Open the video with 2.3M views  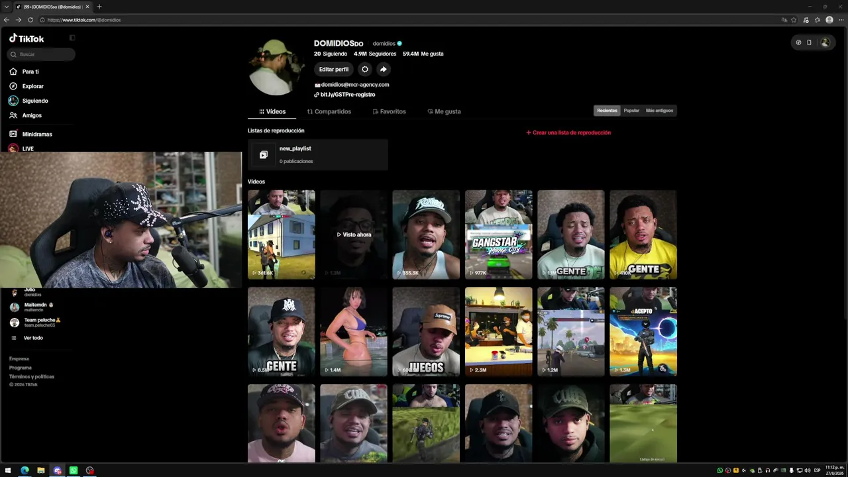coord(498,331)
